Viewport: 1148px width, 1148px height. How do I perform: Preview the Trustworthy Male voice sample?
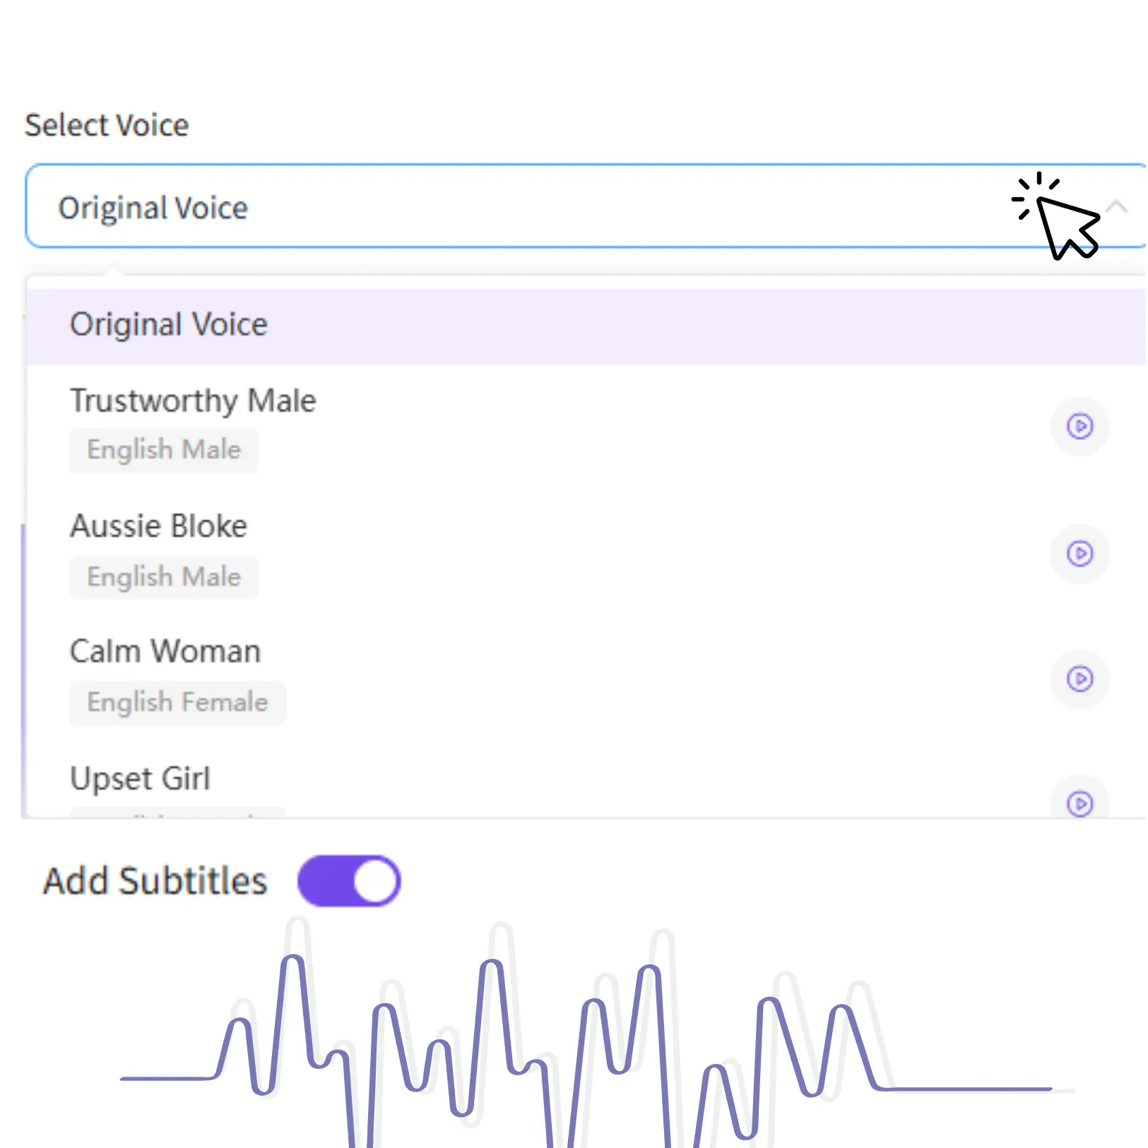(1079, 427)
